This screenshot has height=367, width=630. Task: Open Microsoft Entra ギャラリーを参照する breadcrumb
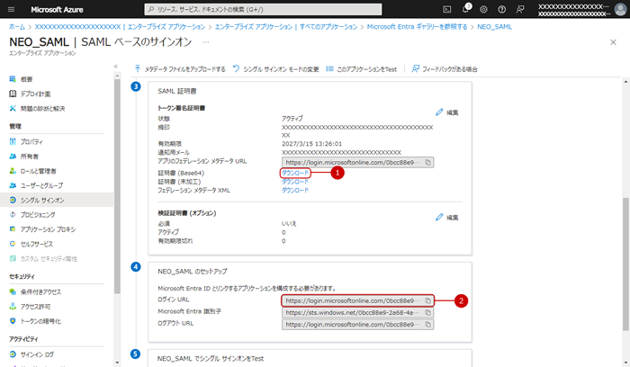pyautogui.click(x=417, y=27)
